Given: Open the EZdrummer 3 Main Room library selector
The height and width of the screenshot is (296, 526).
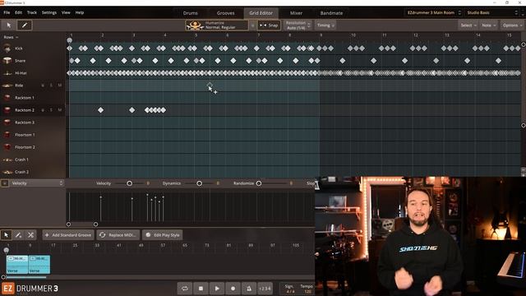Looking at the screenshot, I should [x=433, y=13].
